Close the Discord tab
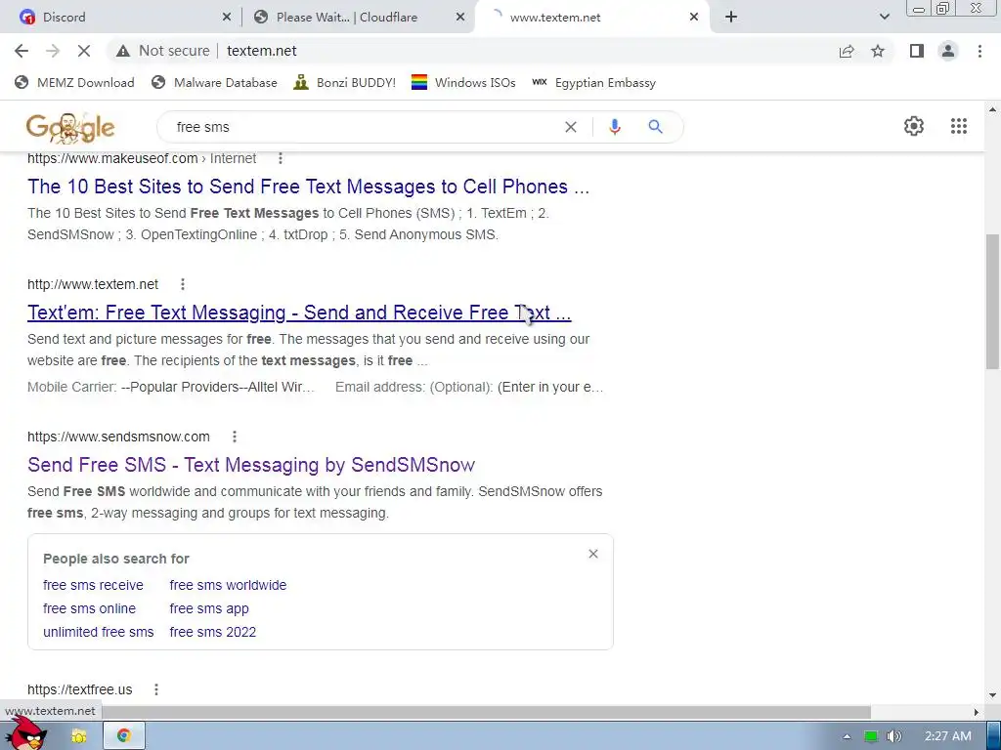1001x750 pixels. [227, 18]
